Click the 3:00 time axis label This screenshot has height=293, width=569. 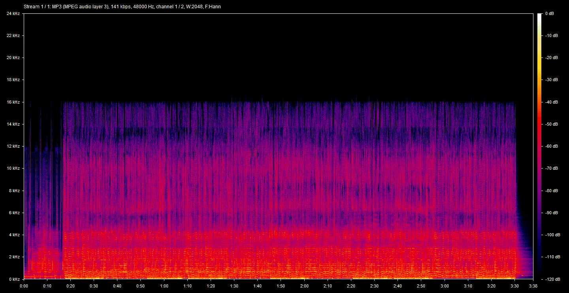coord(445,286)
